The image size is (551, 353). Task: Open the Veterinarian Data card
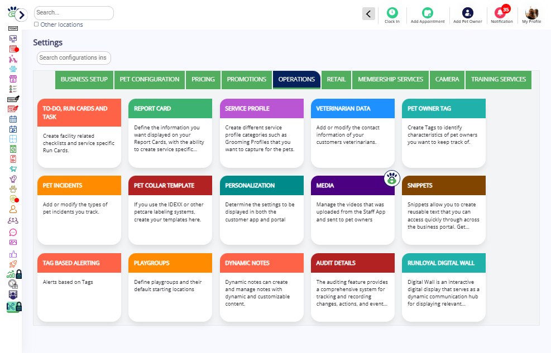[353, 133]
